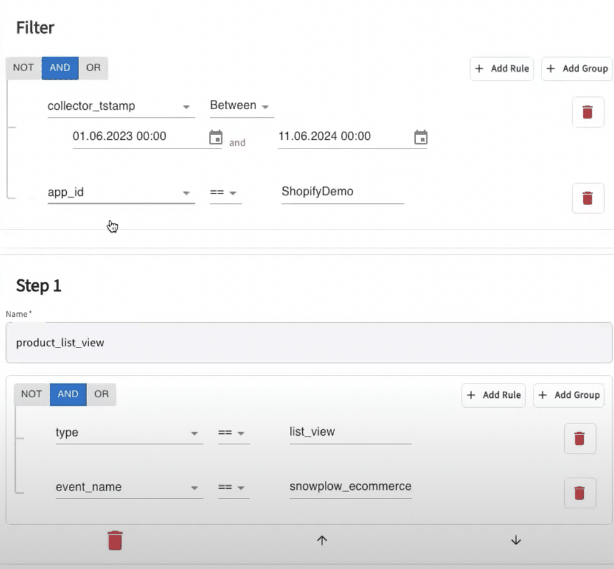Select AND in the Filter group
Screen dimensions: 614x569
pyautogui.click(x=60, y=68)
